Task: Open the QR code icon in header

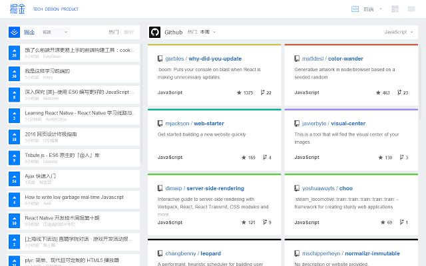Action: tap(395, 9)
